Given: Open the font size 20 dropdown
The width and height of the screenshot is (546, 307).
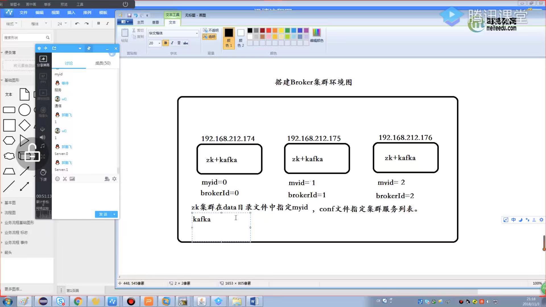Looking at the screenshot, I should click(159, 43).
